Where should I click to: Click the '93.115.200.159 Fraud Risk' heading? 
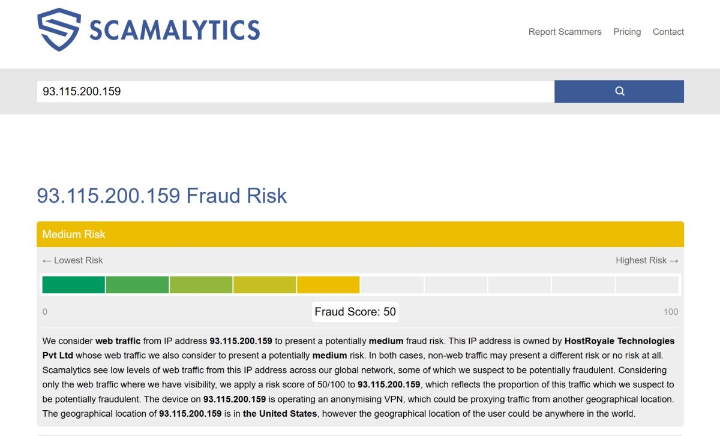162,196
